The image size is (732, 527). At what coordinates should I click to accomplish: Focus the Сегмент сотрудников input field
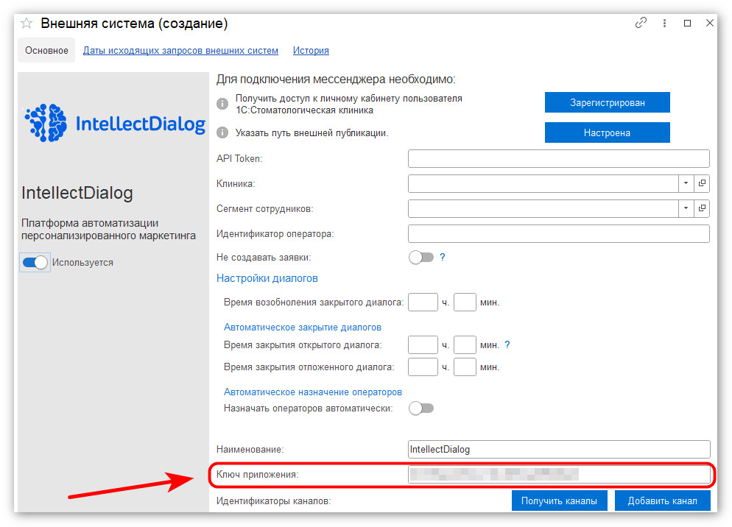tap(543, 208)
